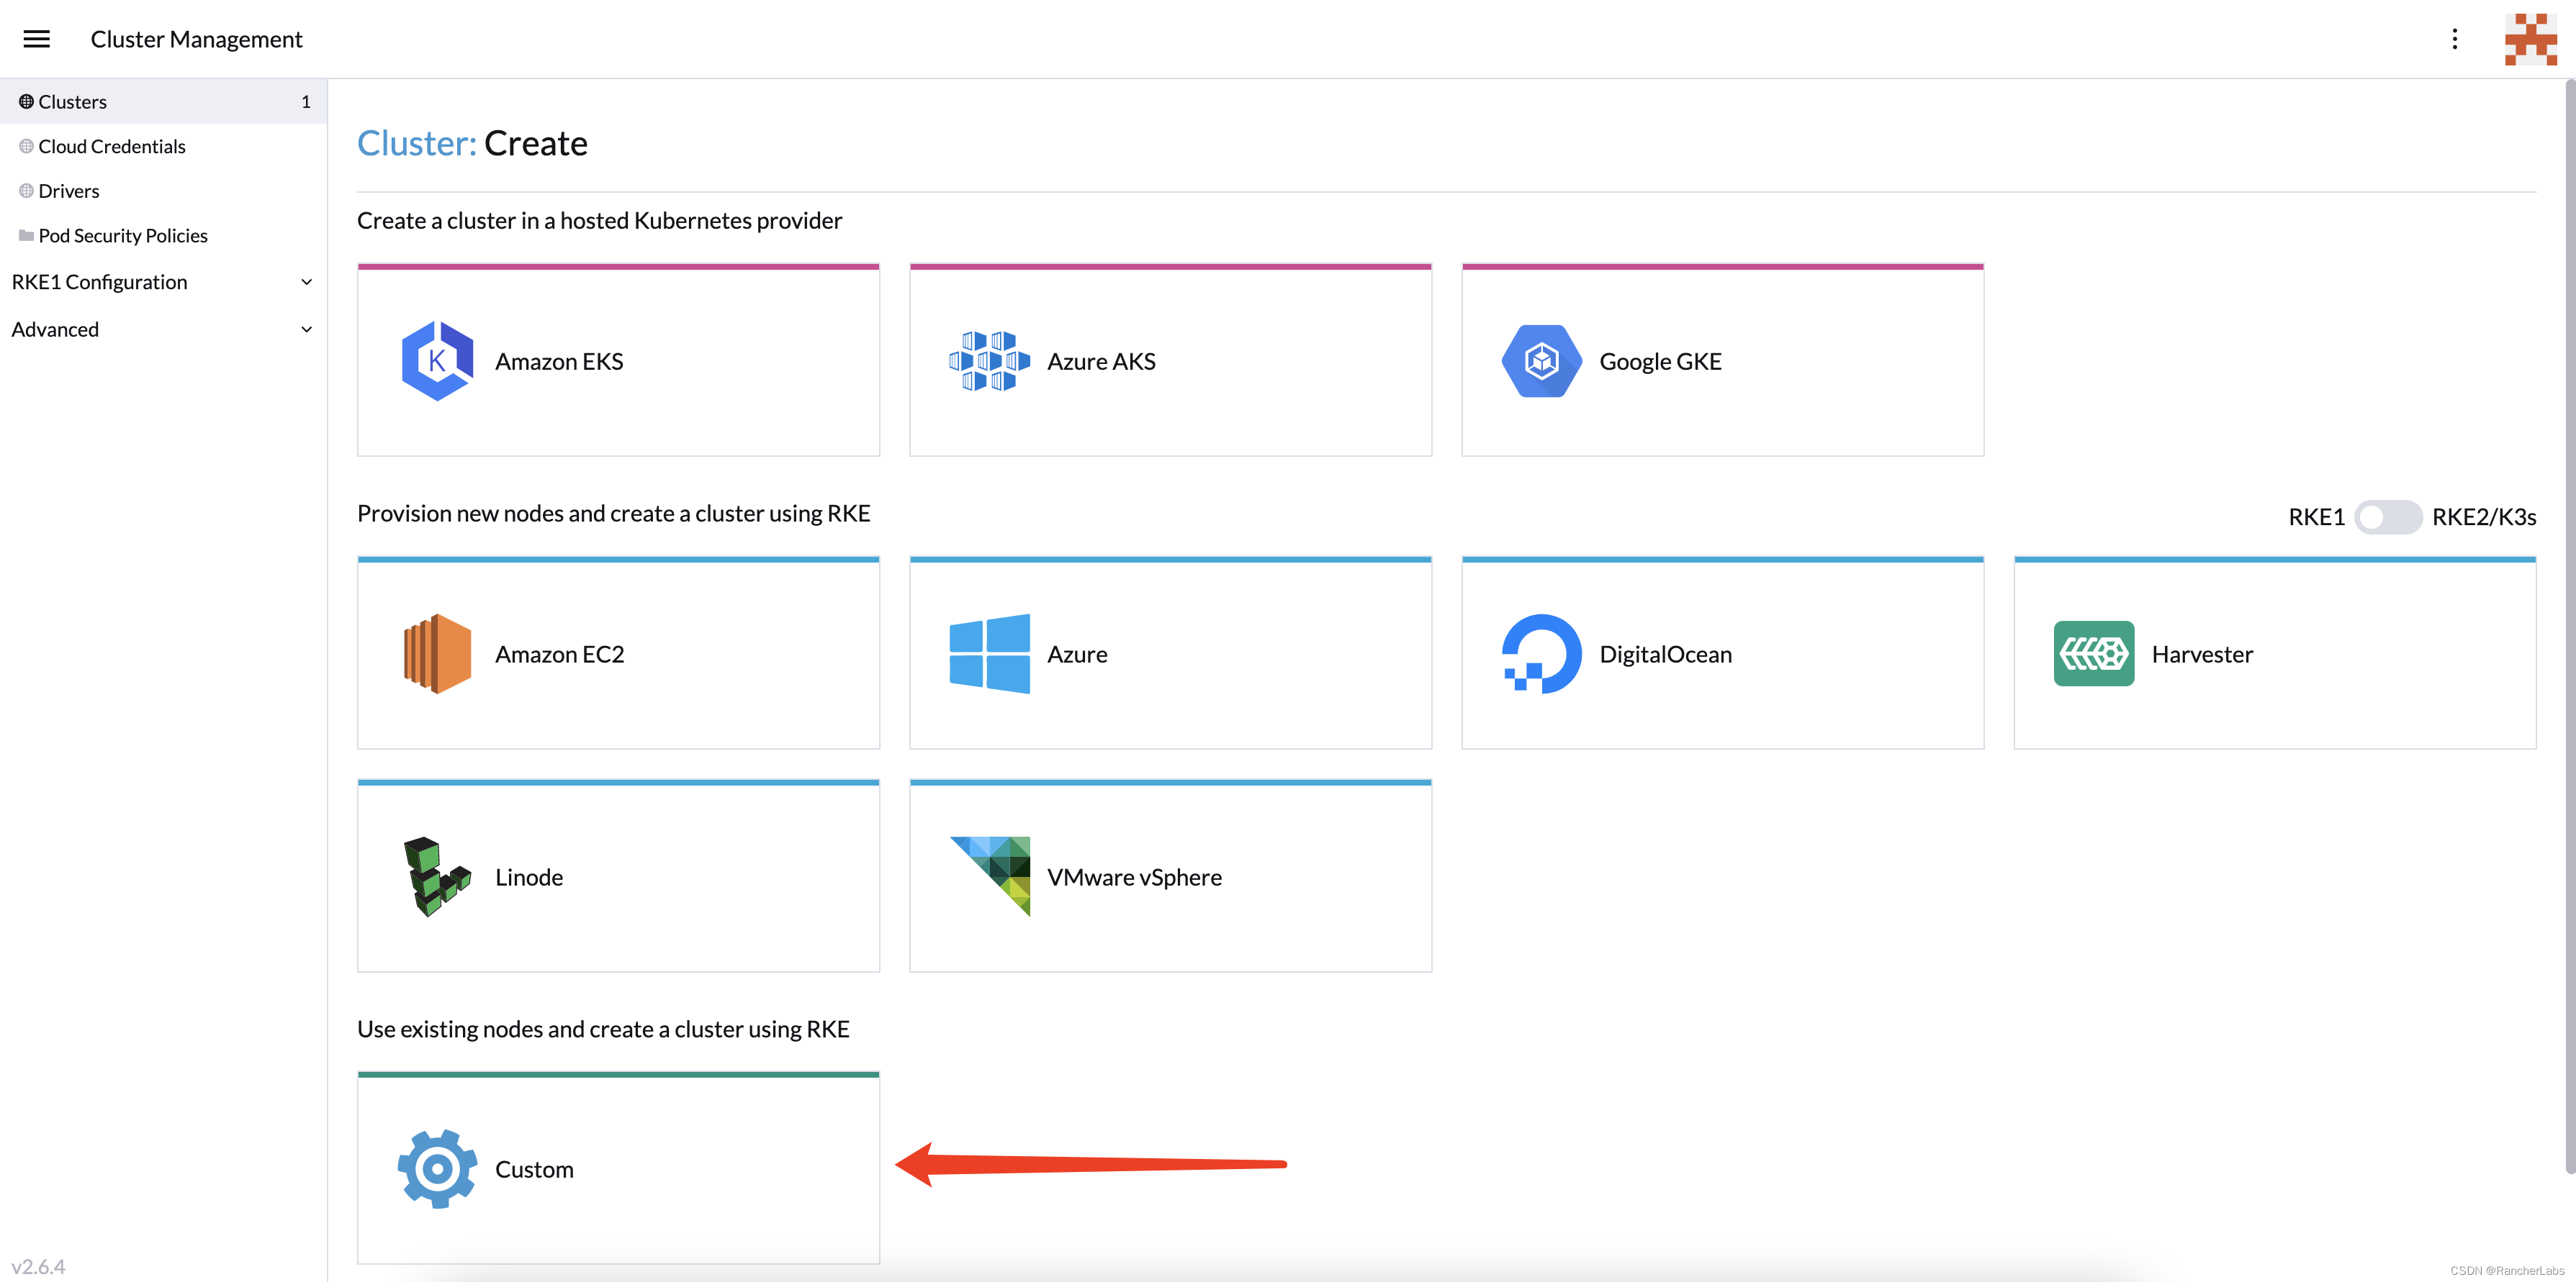Select the Amazon EKS label
This screenshot has width=2576, height=1282.
pos(559,362)
